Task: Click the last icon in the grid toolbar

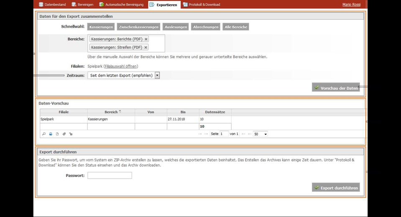Action: [71, 134]
